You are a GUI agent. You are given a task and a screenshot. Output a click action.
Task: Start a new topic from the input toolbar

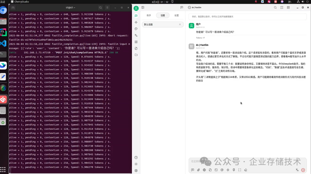pos(193,170)
